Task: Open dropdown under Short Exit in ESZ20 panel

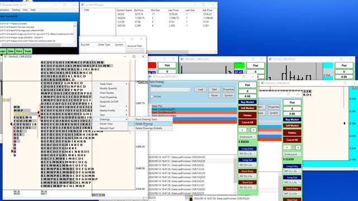Action: pos(247,188)
